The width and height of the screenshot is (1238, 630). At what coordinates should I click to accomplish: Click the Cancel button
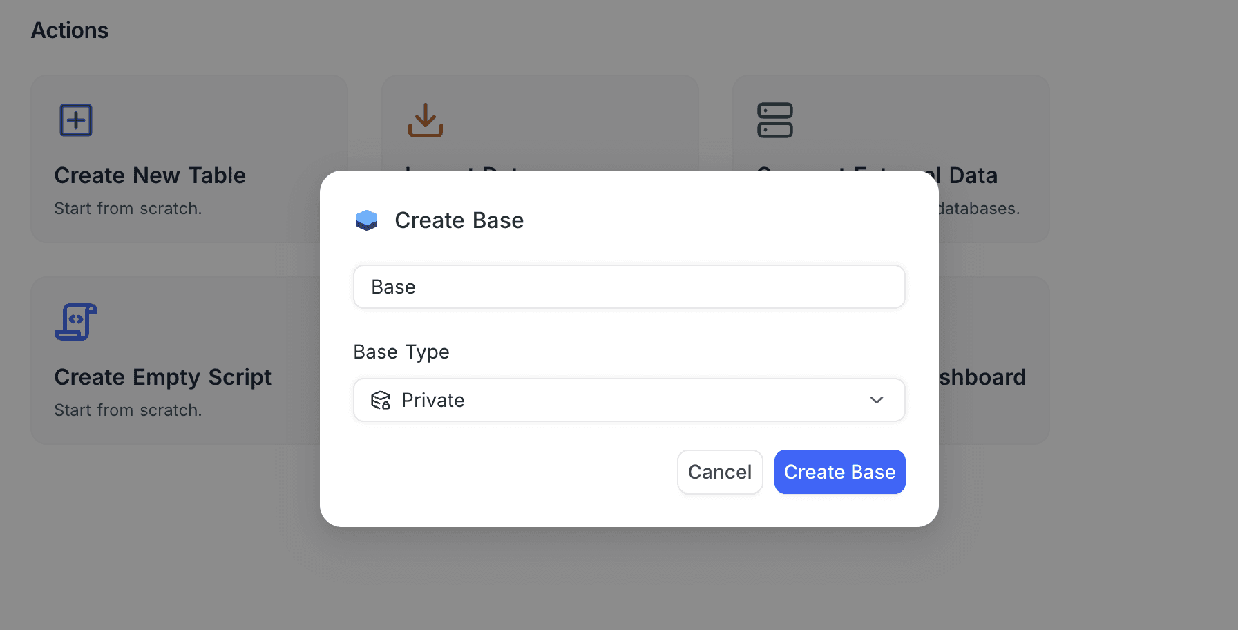pyautogui.click(x=720, y=472)
